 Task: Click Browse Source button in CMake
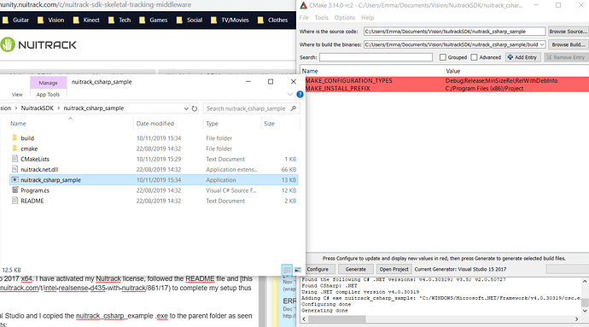(568, 32)
